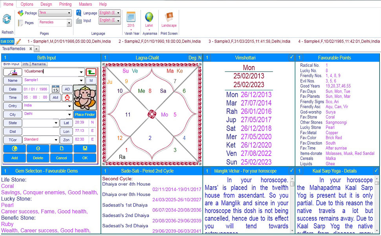The height and width of the screenshot is (236, 381).
Task: Open the city Delhi dropdown
Action: click(x=70, y=114)
